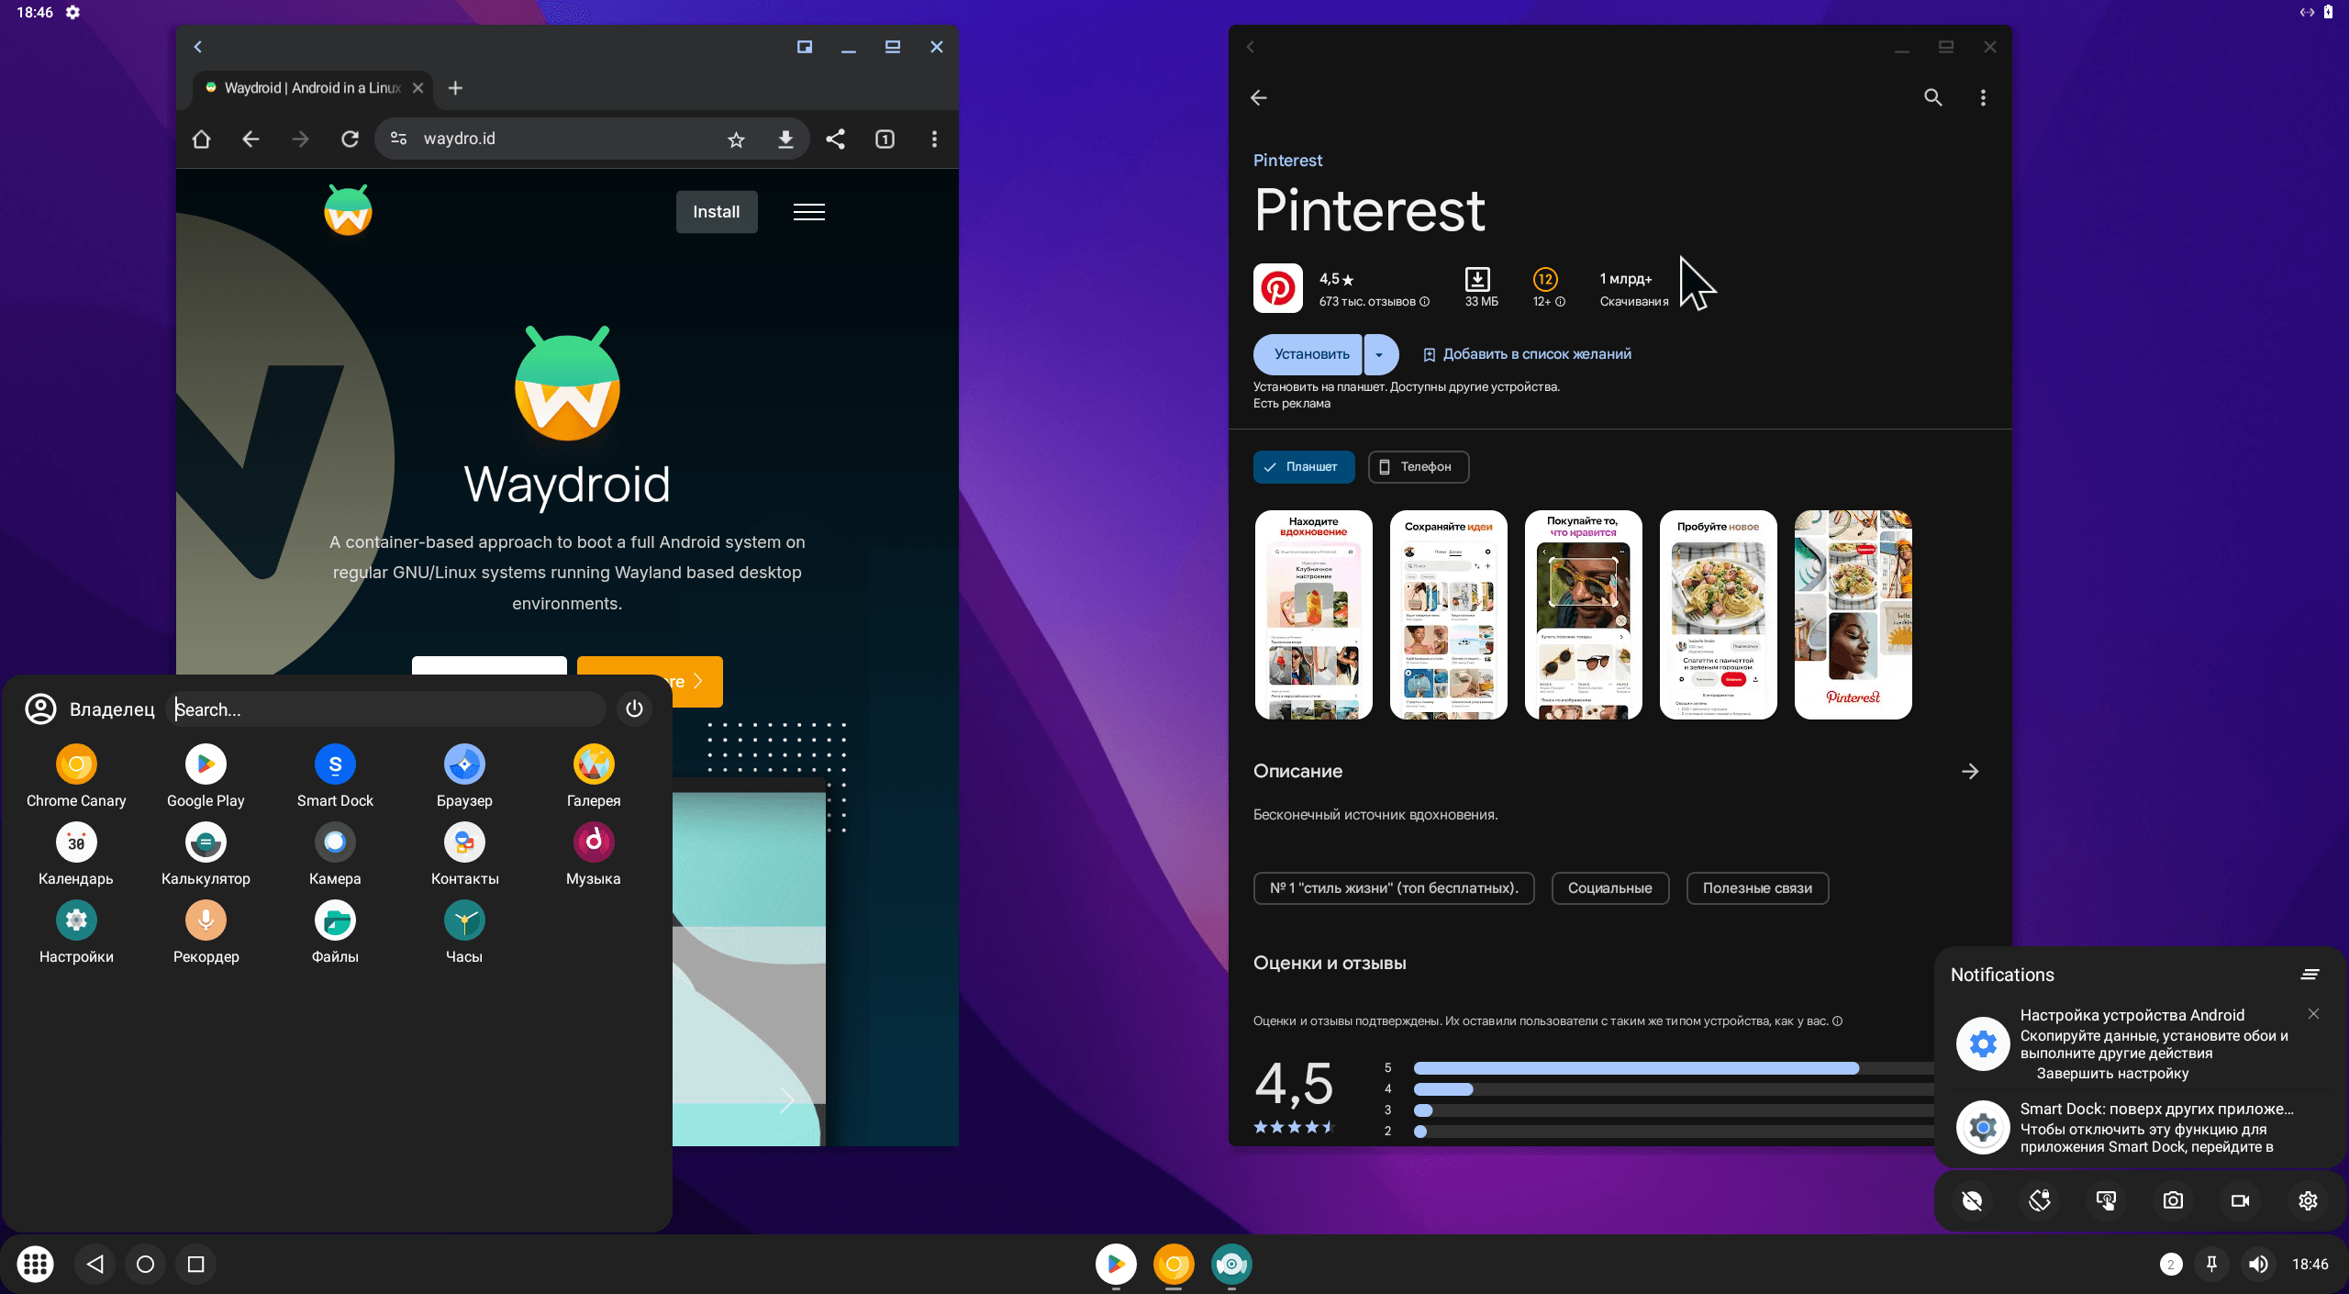
Task: Click the power icon in app launcher
Action: (x=634, y=708)
